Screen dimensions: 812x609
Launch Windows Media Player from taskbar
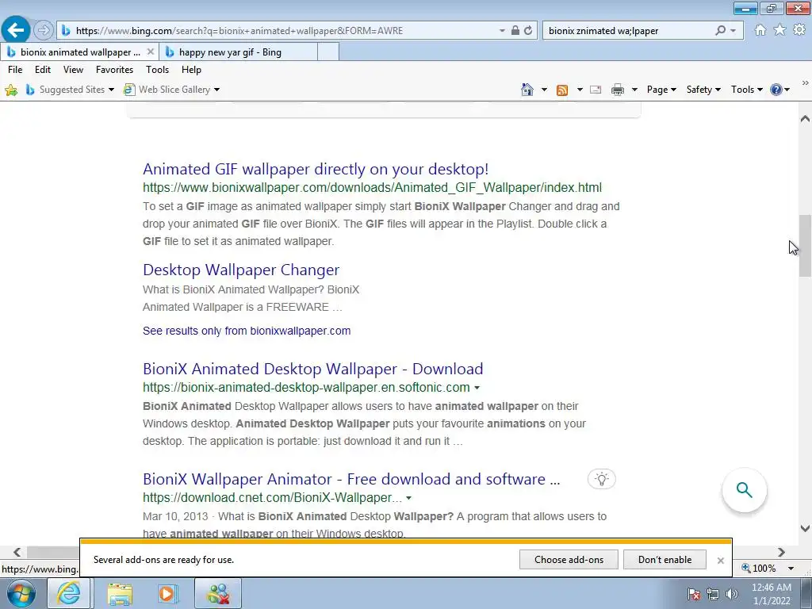[167, 593]
